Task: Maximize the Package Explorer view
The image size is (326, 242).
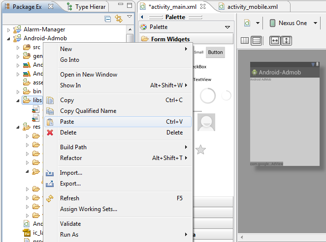Action: pos(130,5)
